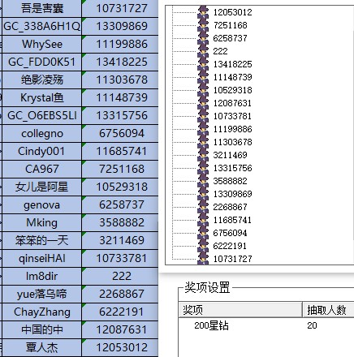Select spreadsheet cell GC_338A6H1Q

pos(41,26)
